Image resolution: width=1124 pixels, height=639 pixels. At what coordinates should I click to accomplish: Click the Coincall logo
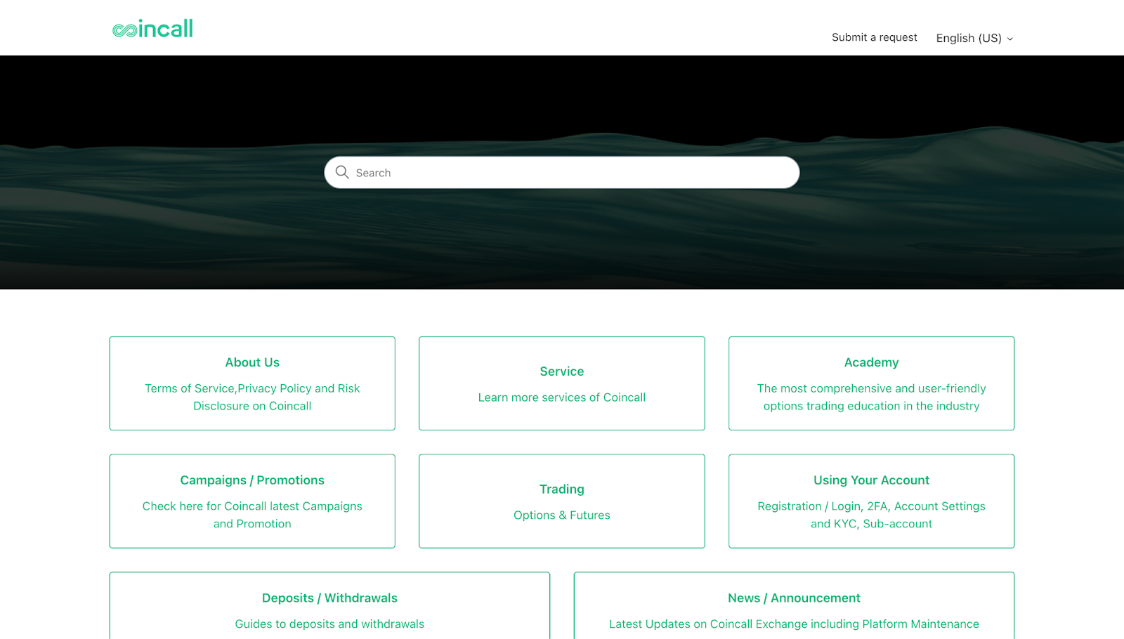152,29
